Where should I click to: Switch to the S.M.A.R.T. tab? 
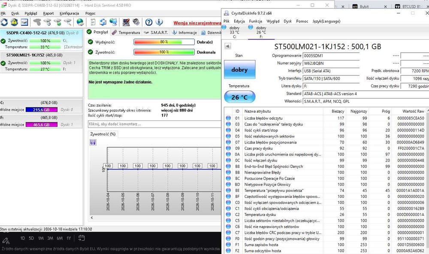(156, 33)
